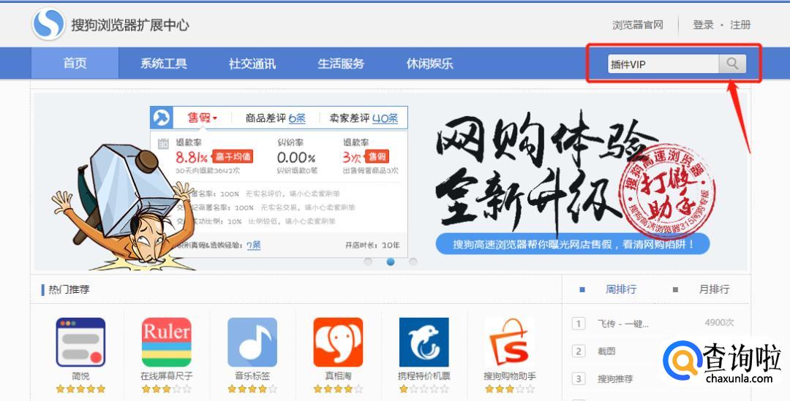Screen dimensions: 790x401
Task: Go to the 休闲娱乐 category
Action: [429, 64]
